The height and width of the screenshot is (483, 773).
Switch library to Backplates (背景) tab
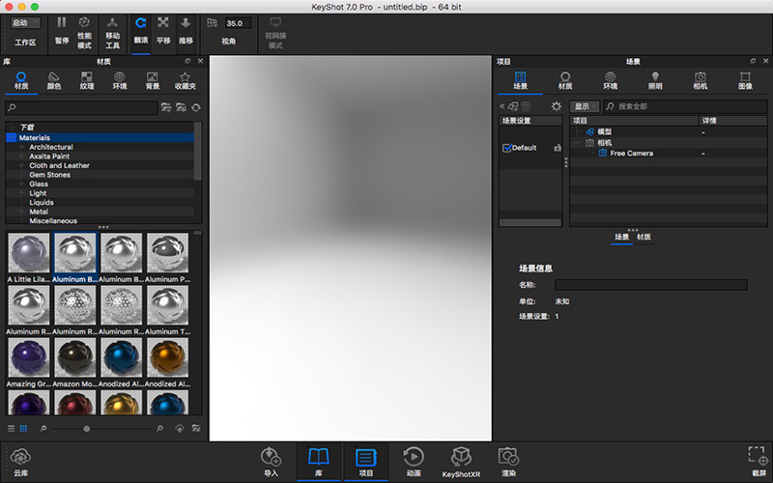(x=153, y=81)
